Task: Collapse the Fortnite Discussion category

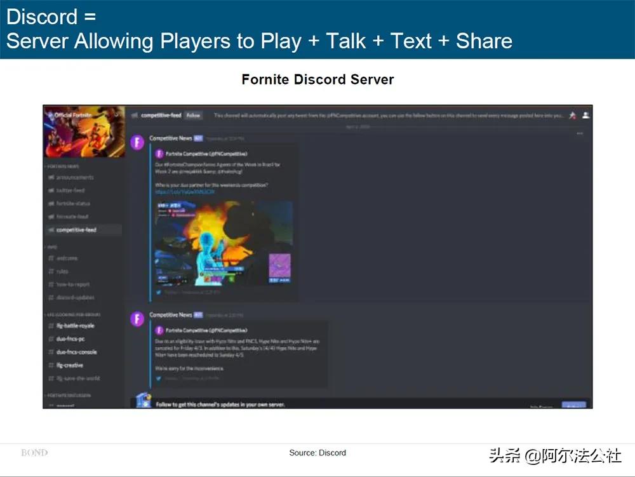Action: point(68,395)
